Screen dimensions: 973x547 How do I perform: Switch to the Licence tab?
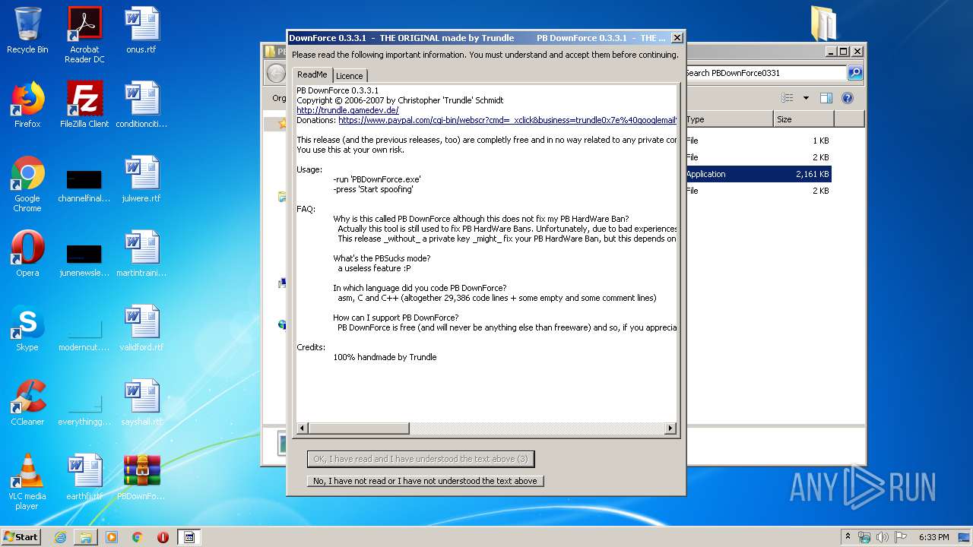[x=350, y=75]
